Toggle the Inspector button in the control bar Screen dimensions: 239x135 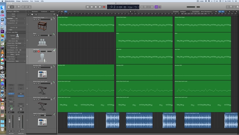pyautogui.click(x=12, y=7)
